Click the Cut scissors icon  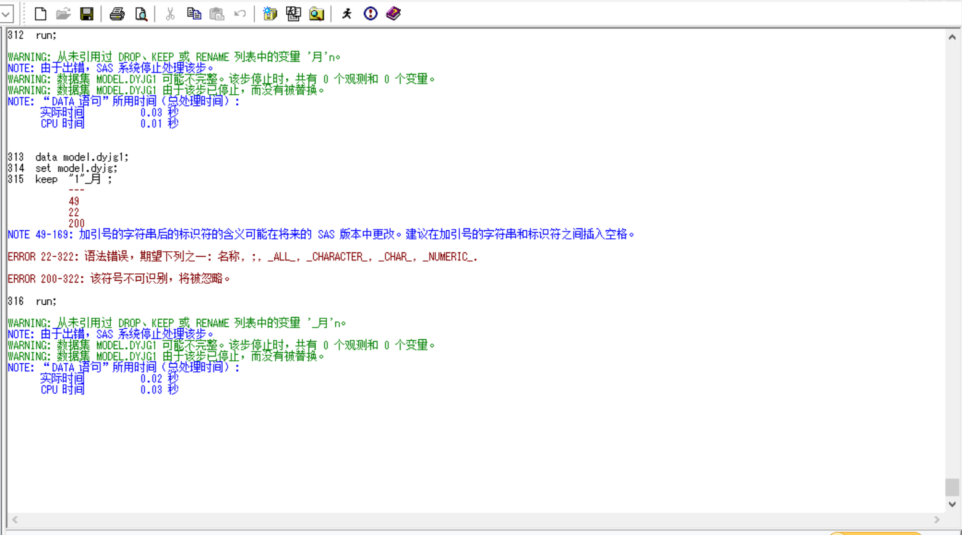[170, 14]
